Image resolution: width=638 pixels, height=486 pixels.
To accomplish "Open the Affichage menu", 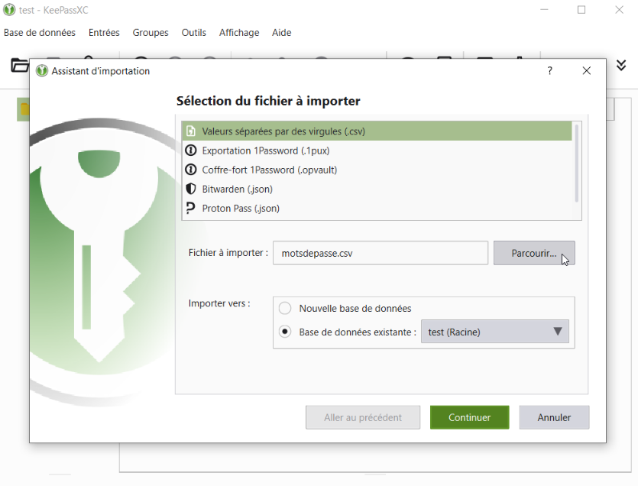I will click(x=239, y=33).
